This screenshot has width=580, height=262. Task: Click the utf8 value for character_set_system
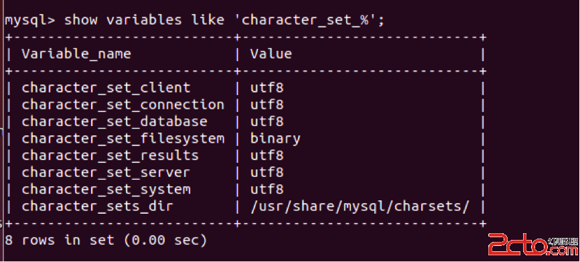[267, 190]
